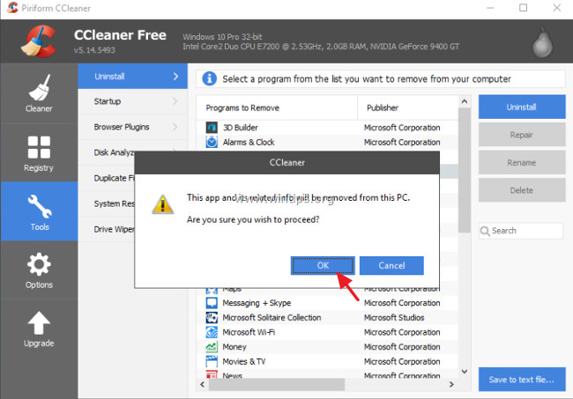Click the Alarms & Clock app icon
The height and width of the screenshot is (399, 573).
[212, 142]
